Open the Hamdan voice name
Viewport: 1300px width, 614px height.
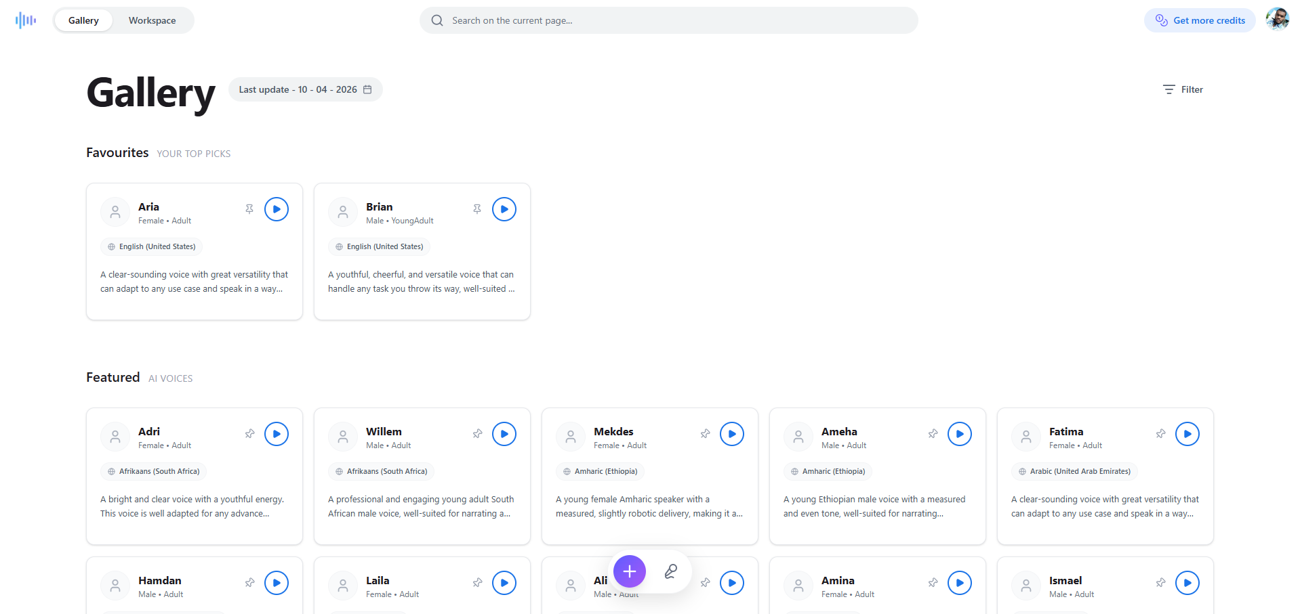(160, 580)
